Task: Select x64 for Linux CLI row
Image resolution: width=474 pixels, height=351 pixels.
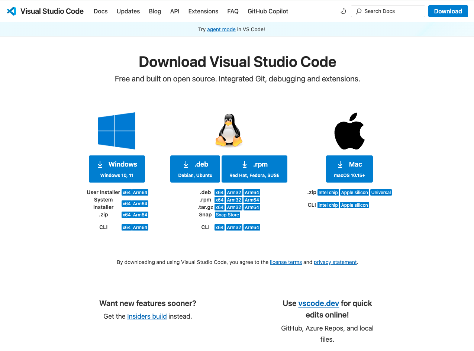Action: click(219, 228)
